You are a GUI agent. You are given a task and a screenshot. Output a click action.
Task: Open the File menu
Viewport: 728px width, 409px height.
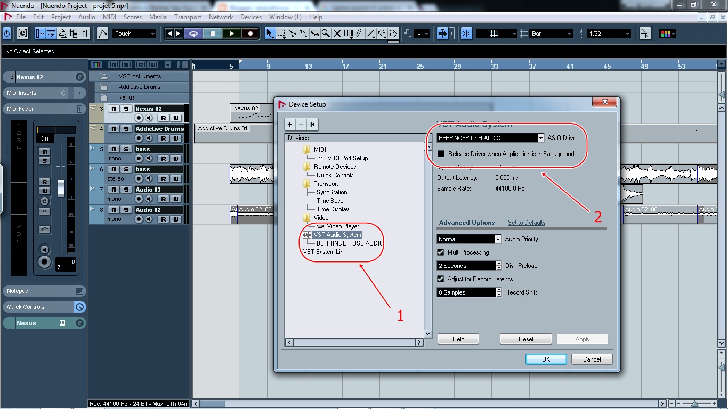[x=21, y=17]
